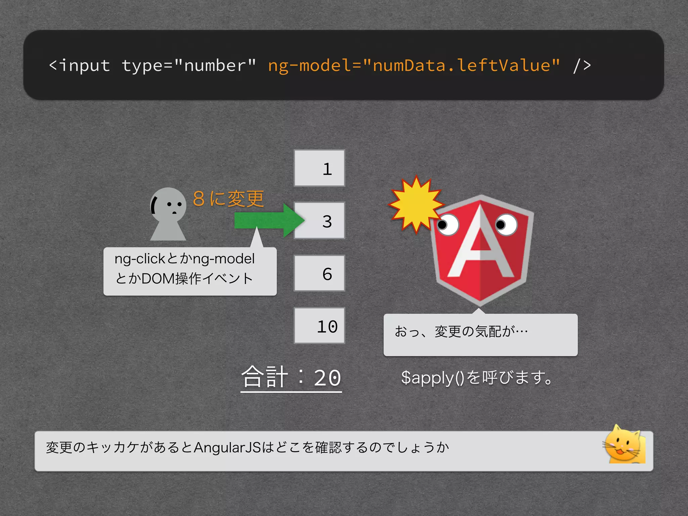Viewport: 688px width, 516px height.
Task: Click the 'ng-clickとかng-model' speech bubble
Action: pyautogui.click(x=190, y=271)
